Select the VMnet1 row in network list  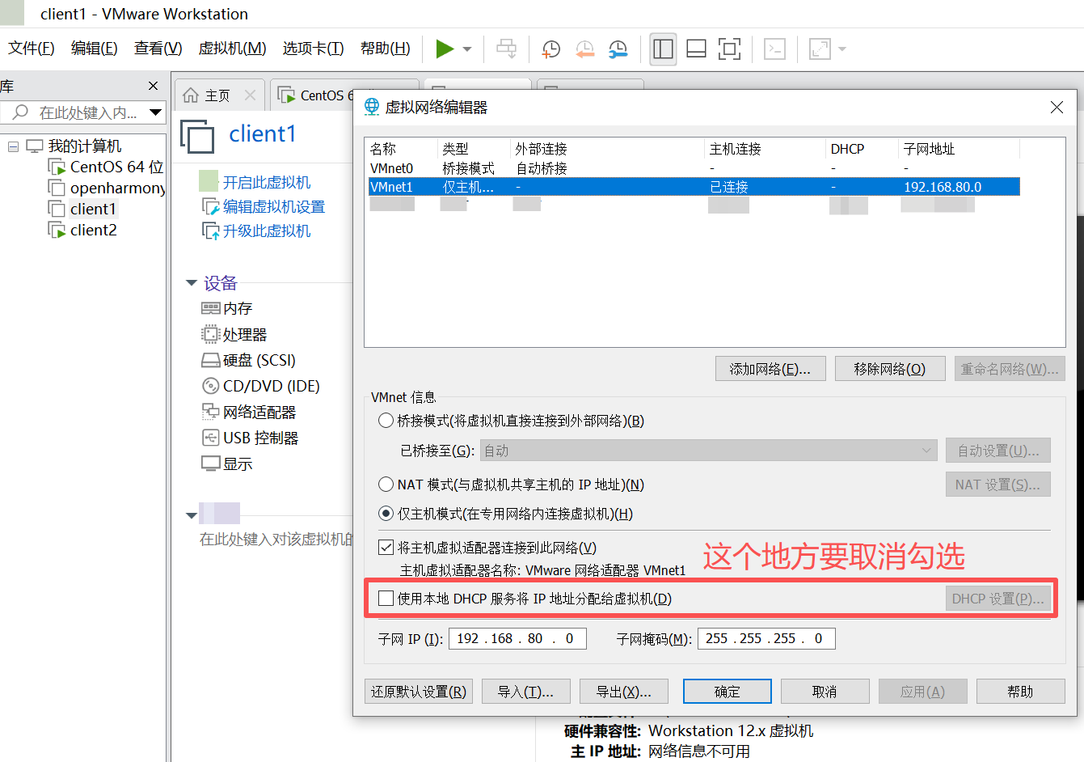[x=694, y=187]
